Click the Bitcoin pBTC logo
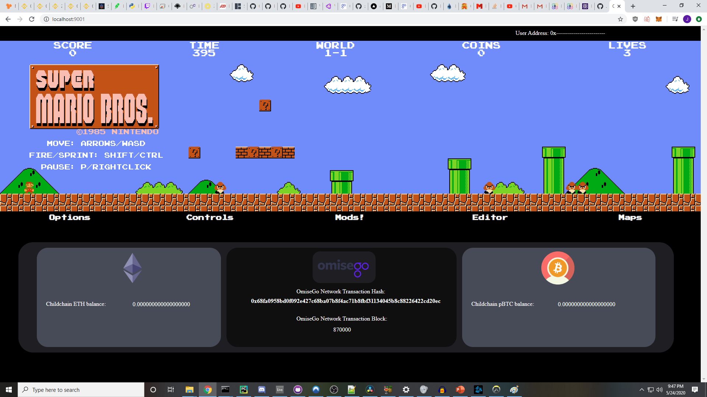This screenshot has height=397, width=707. click(557, 268)
